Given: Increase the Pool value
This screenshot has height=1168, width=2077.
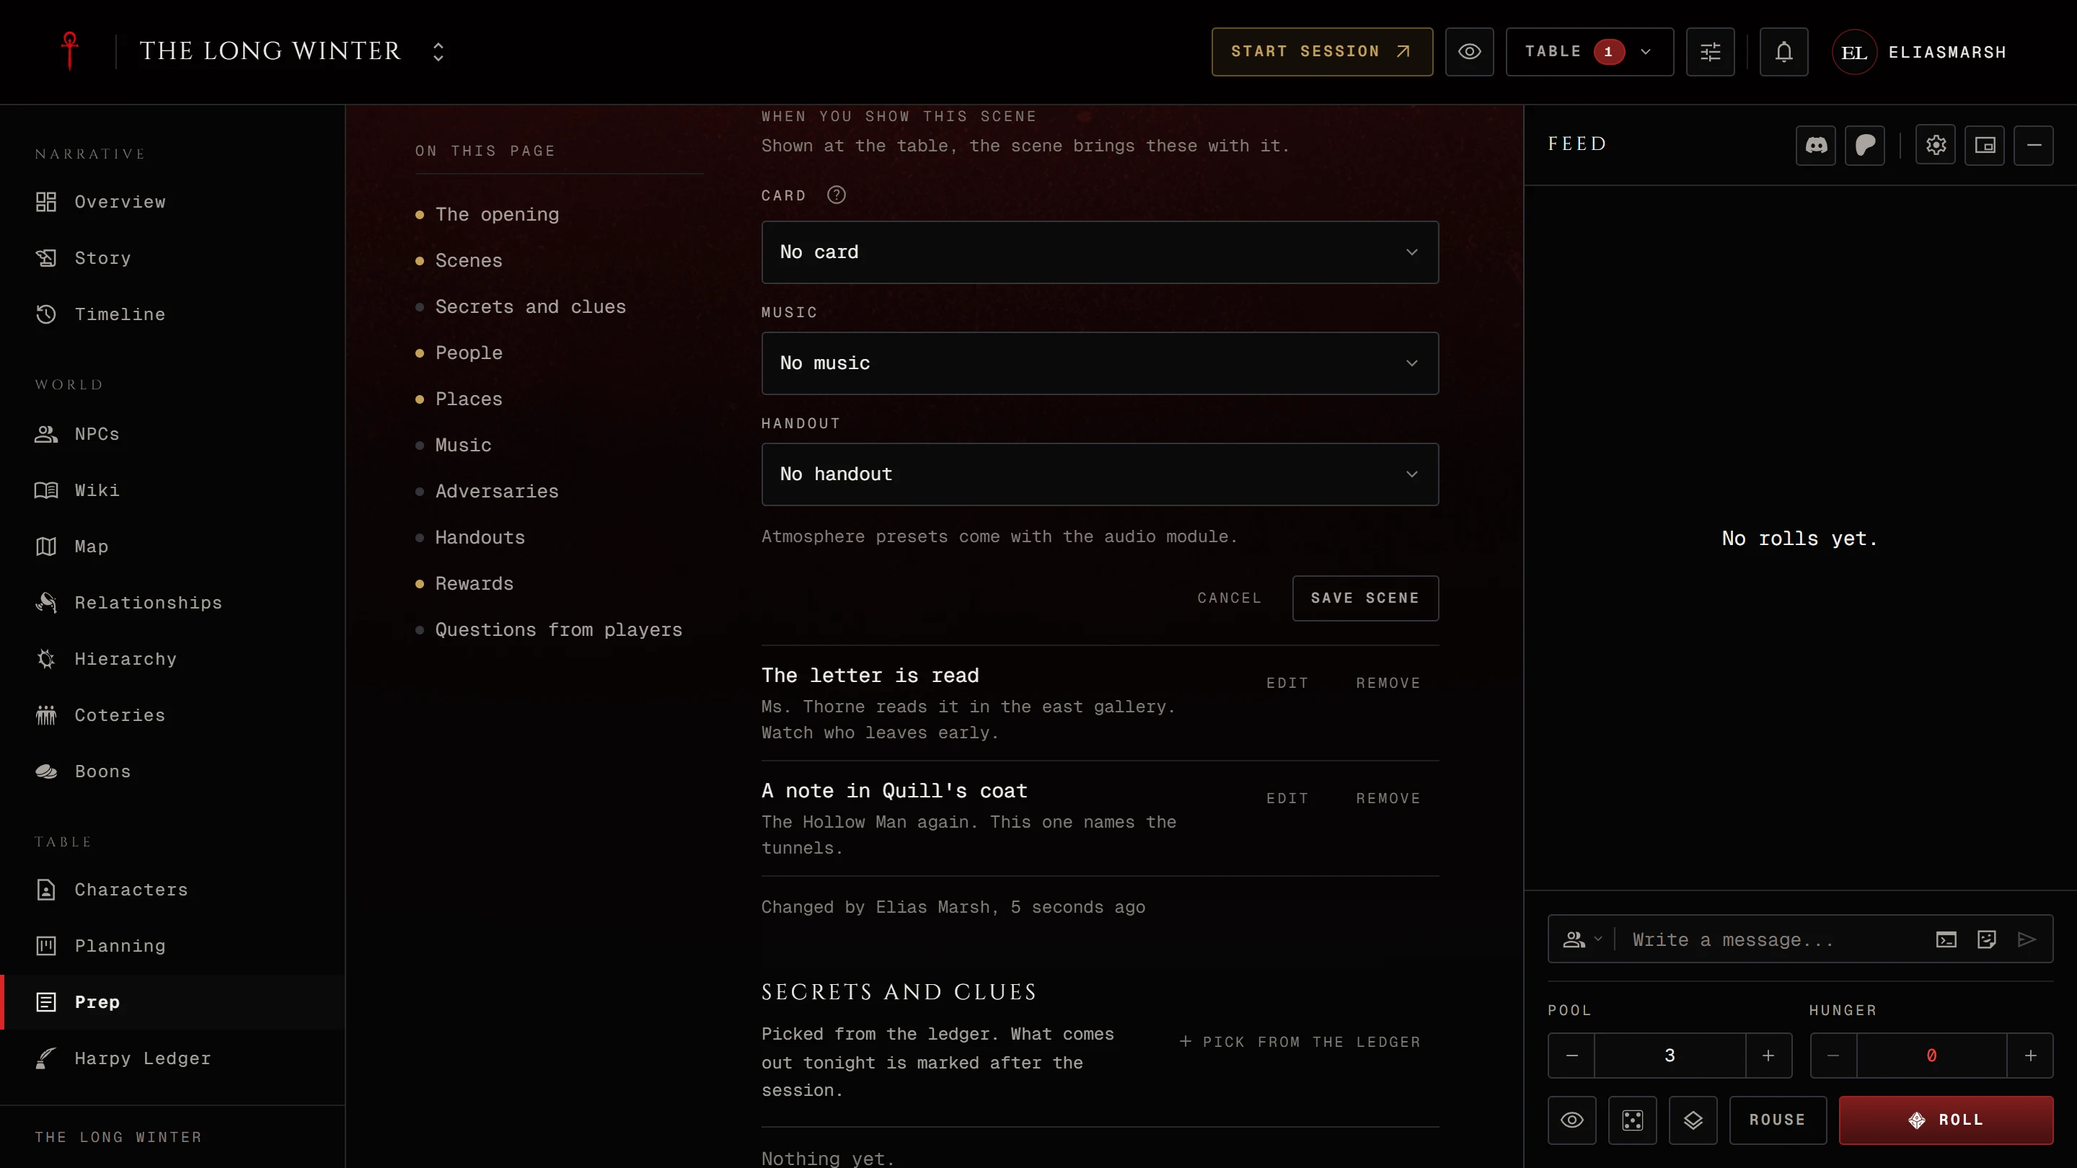Looking at the screenshot, I should pos(1768,1056).
